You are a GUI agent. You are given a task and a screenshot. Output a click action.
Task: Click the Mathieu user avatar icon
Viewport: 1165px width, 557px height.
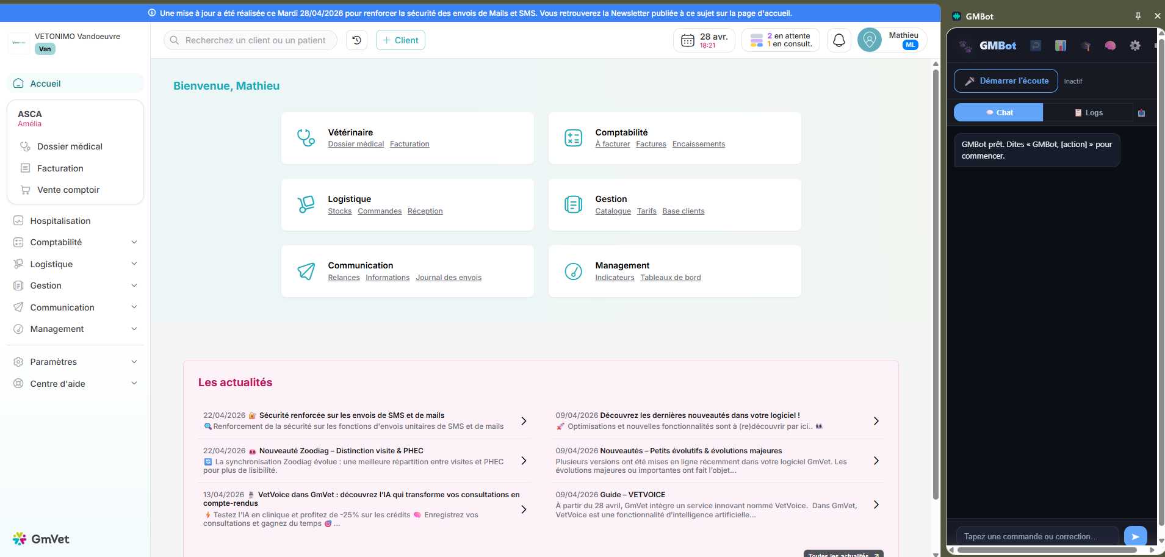(x=870, y=40)
